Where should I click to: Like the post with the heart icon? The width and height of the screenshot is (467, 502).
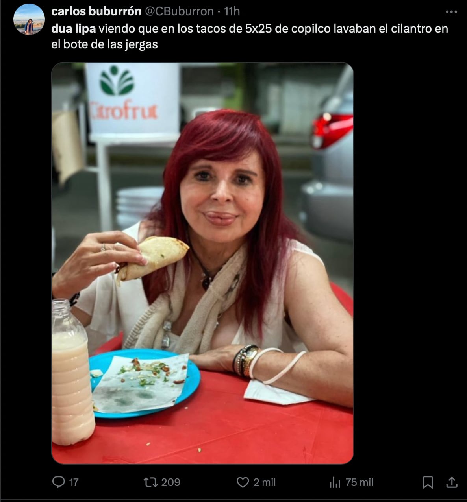coord(243,482)
